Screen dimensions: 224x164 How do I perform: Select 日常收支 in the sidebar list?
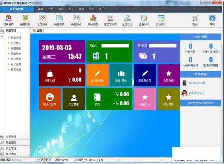pyautogui.click(x=16, y=70)
